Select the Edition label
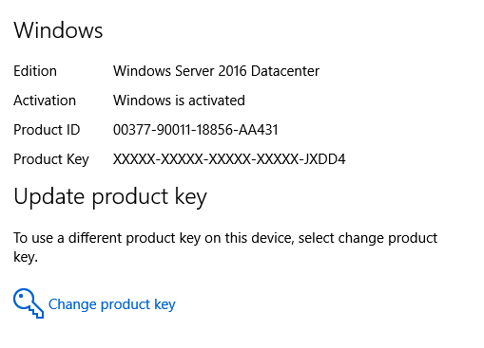Viewport: 484px width, 348px height. [x=35, y=71]
